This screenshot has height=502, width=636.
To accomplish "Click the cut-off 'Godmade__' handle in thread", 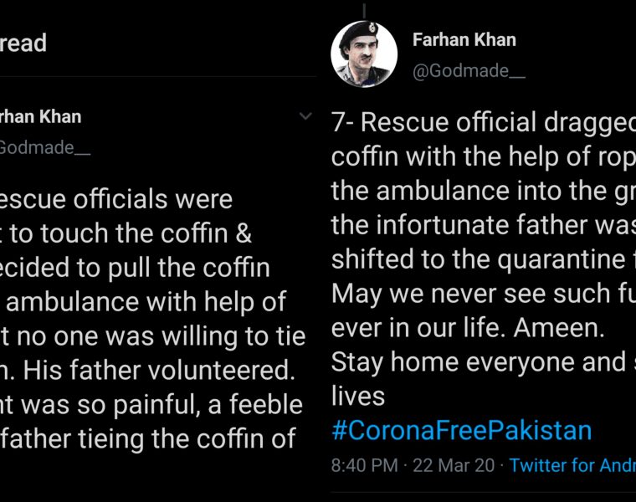I will (x=45, y=148).
